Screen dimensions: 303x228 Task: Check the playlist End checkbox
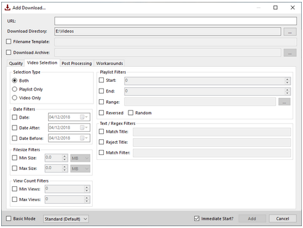pos(101,91)
